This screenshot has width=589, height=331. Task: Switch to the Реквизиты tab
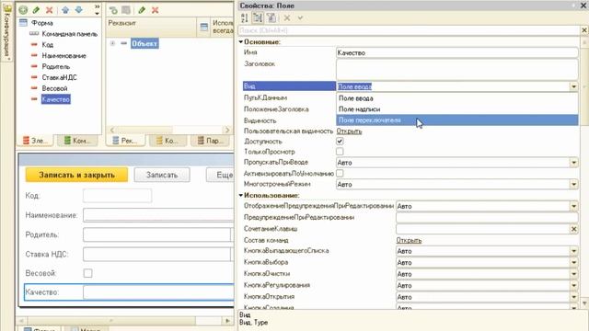(x=125, y=141)
